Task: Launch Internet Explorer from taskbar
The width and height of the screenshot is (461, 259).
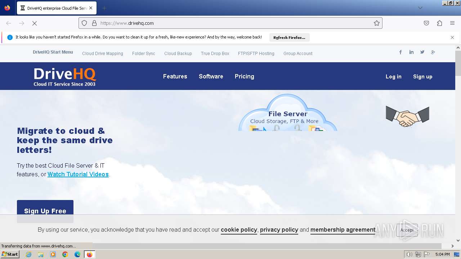Action: (x=28, y=254)
